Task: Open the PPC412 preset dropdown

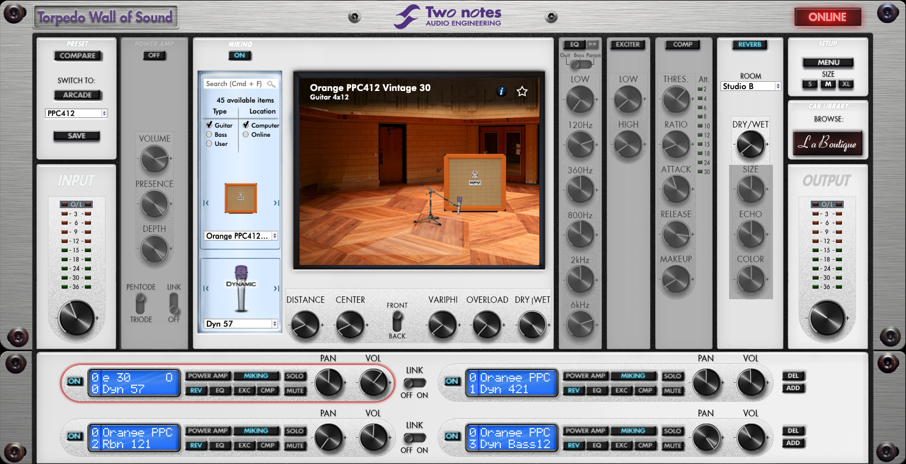Action: click(x=76, y=114)
